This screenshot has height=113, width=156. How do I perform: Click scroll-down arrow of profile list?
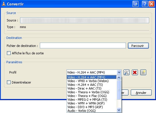click(x=119, y=110)
